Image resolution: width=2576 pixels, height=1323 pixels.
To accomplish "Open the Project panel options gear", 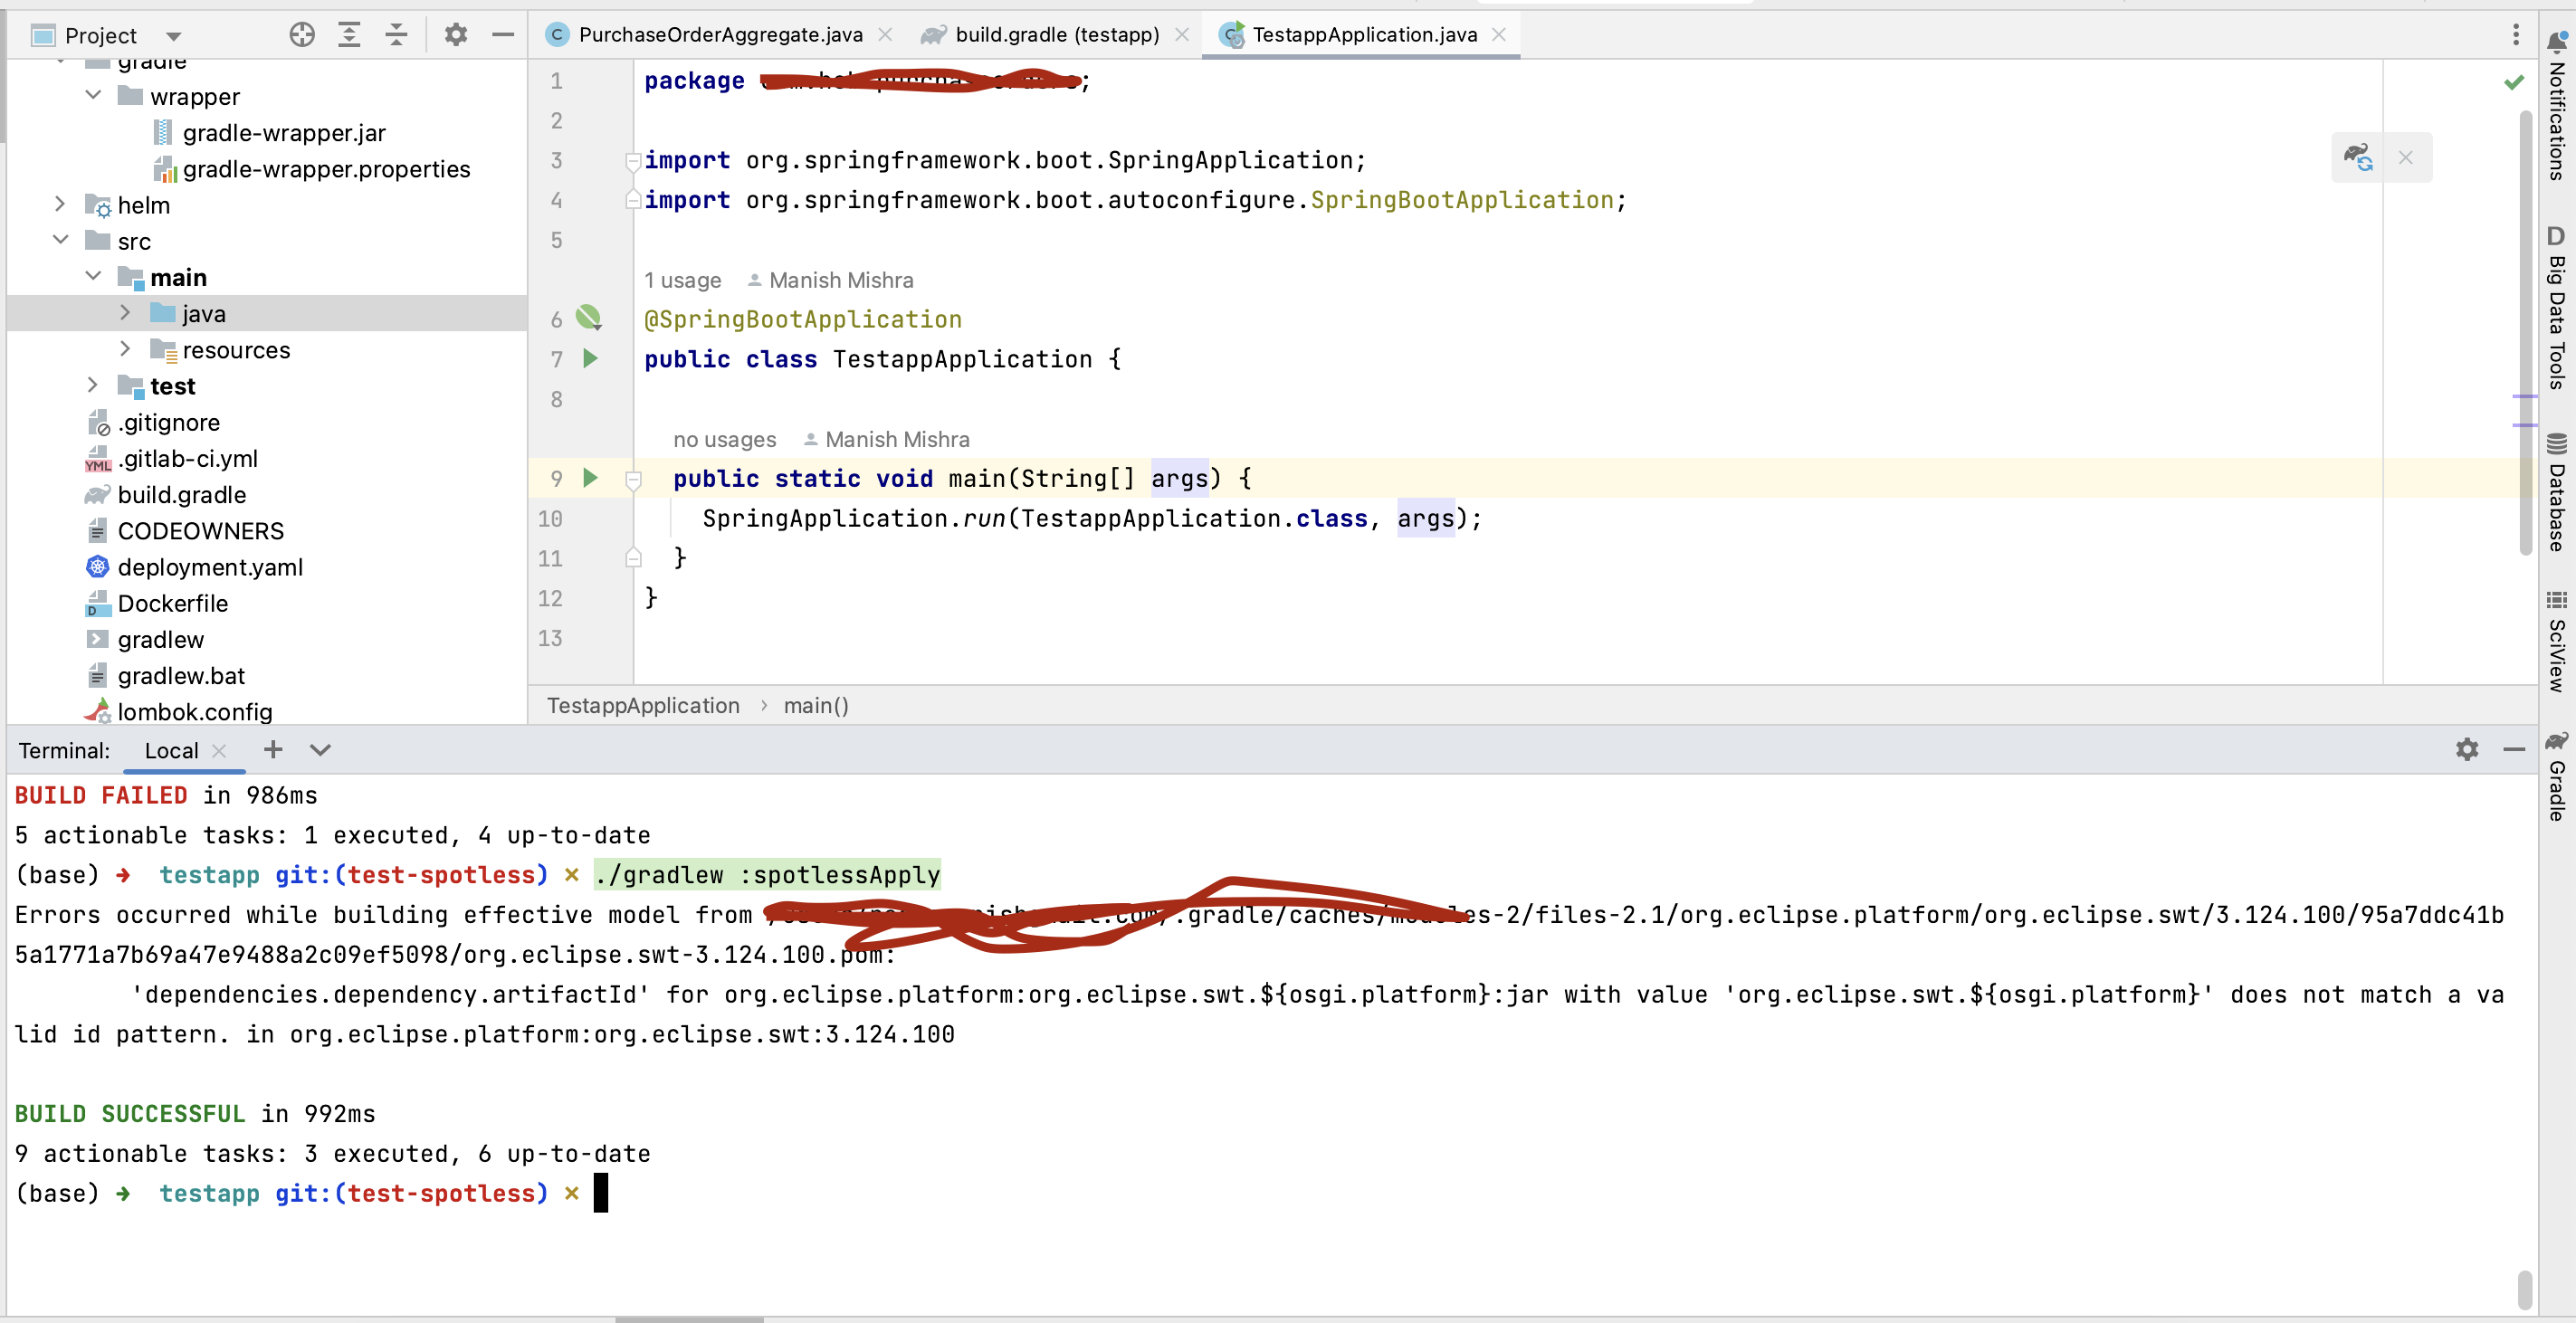I will (x=456, y=34).
